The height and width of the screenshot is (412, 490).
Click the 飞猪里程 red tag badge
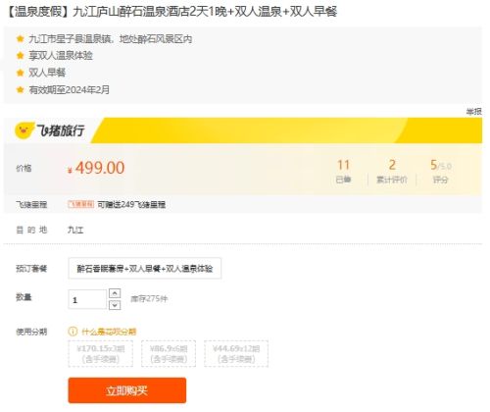(x=81, y=204)
